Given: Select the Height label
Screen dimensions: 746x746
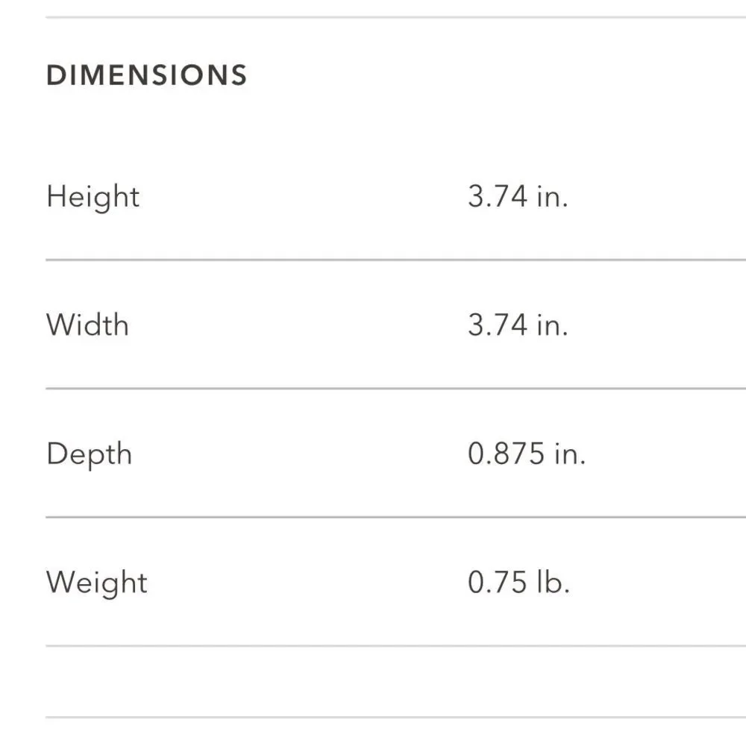Looking at the screenshot, I should coord(93,198).
